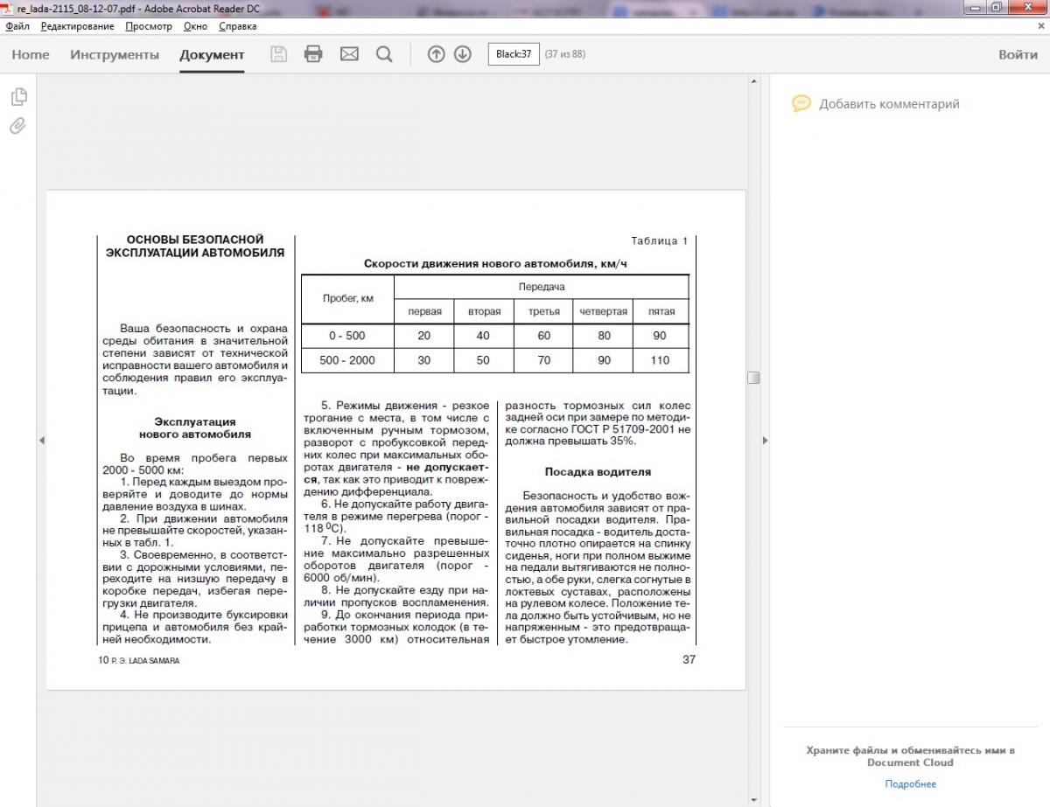
Task: Click the vertical scrollbar's up arrow
Action: (x=753, y=81)
